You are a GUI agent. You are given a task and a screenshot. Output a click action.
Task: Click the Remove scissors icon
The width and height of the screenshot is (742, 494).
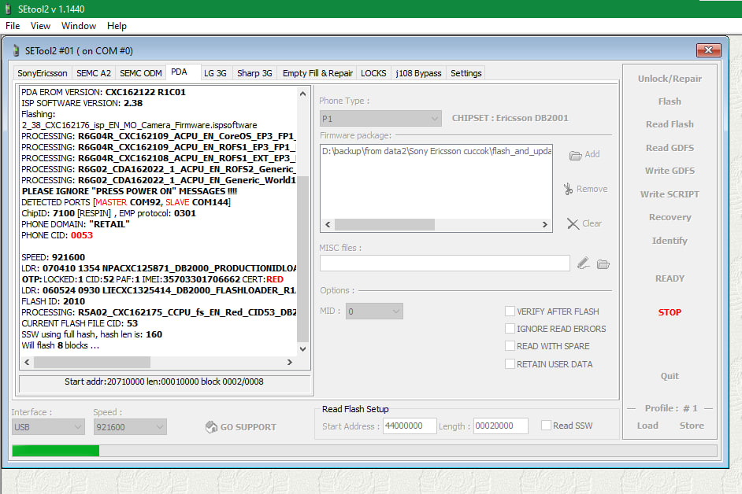[x=568, y=189]
